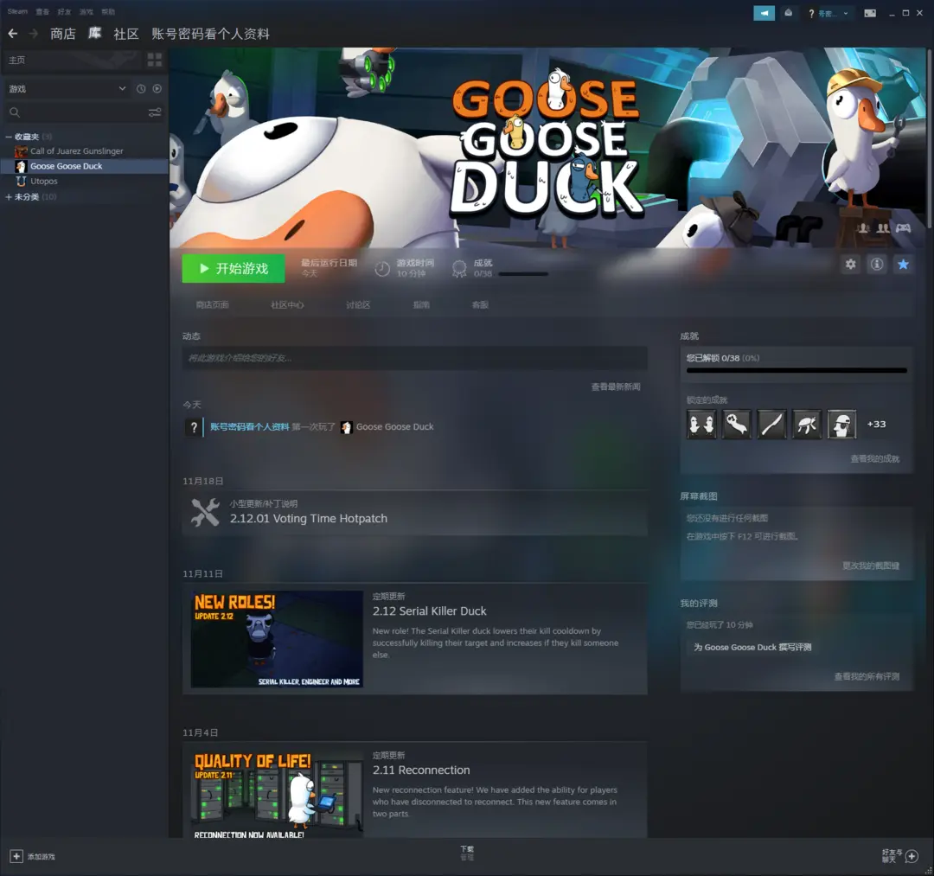Open game settings gear icon

coord(851,264)
